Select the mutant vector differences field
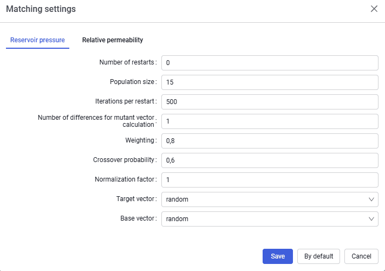Screen dimensions: 385x271 (270, 121)
